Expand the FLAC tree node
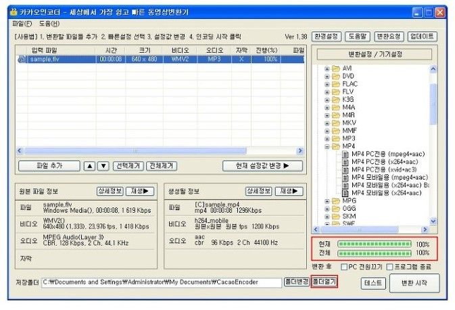 pyautogui.click(x=327, y=84)
